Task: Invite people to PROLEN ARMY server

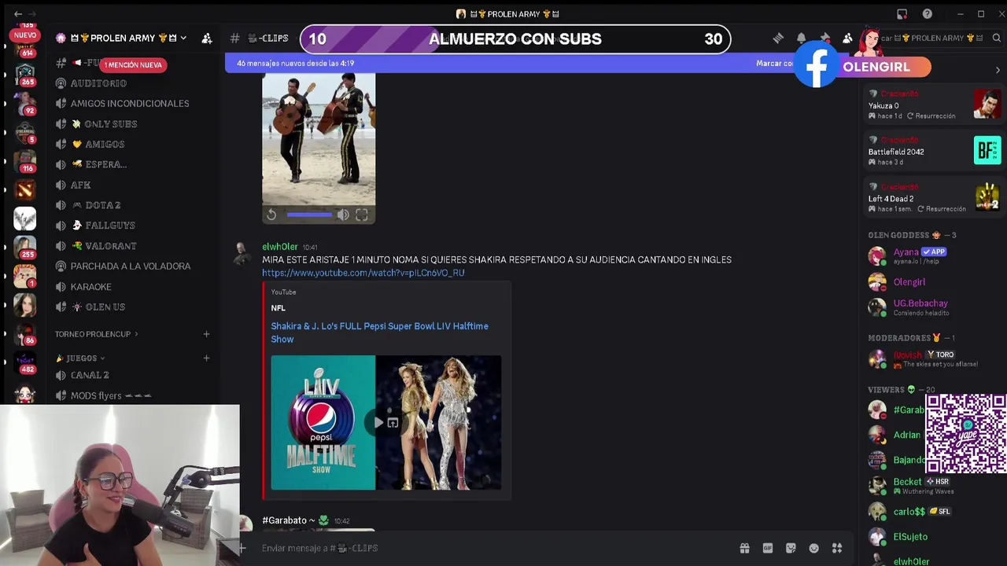Action: pyautogui.click(x=207, y=38)
